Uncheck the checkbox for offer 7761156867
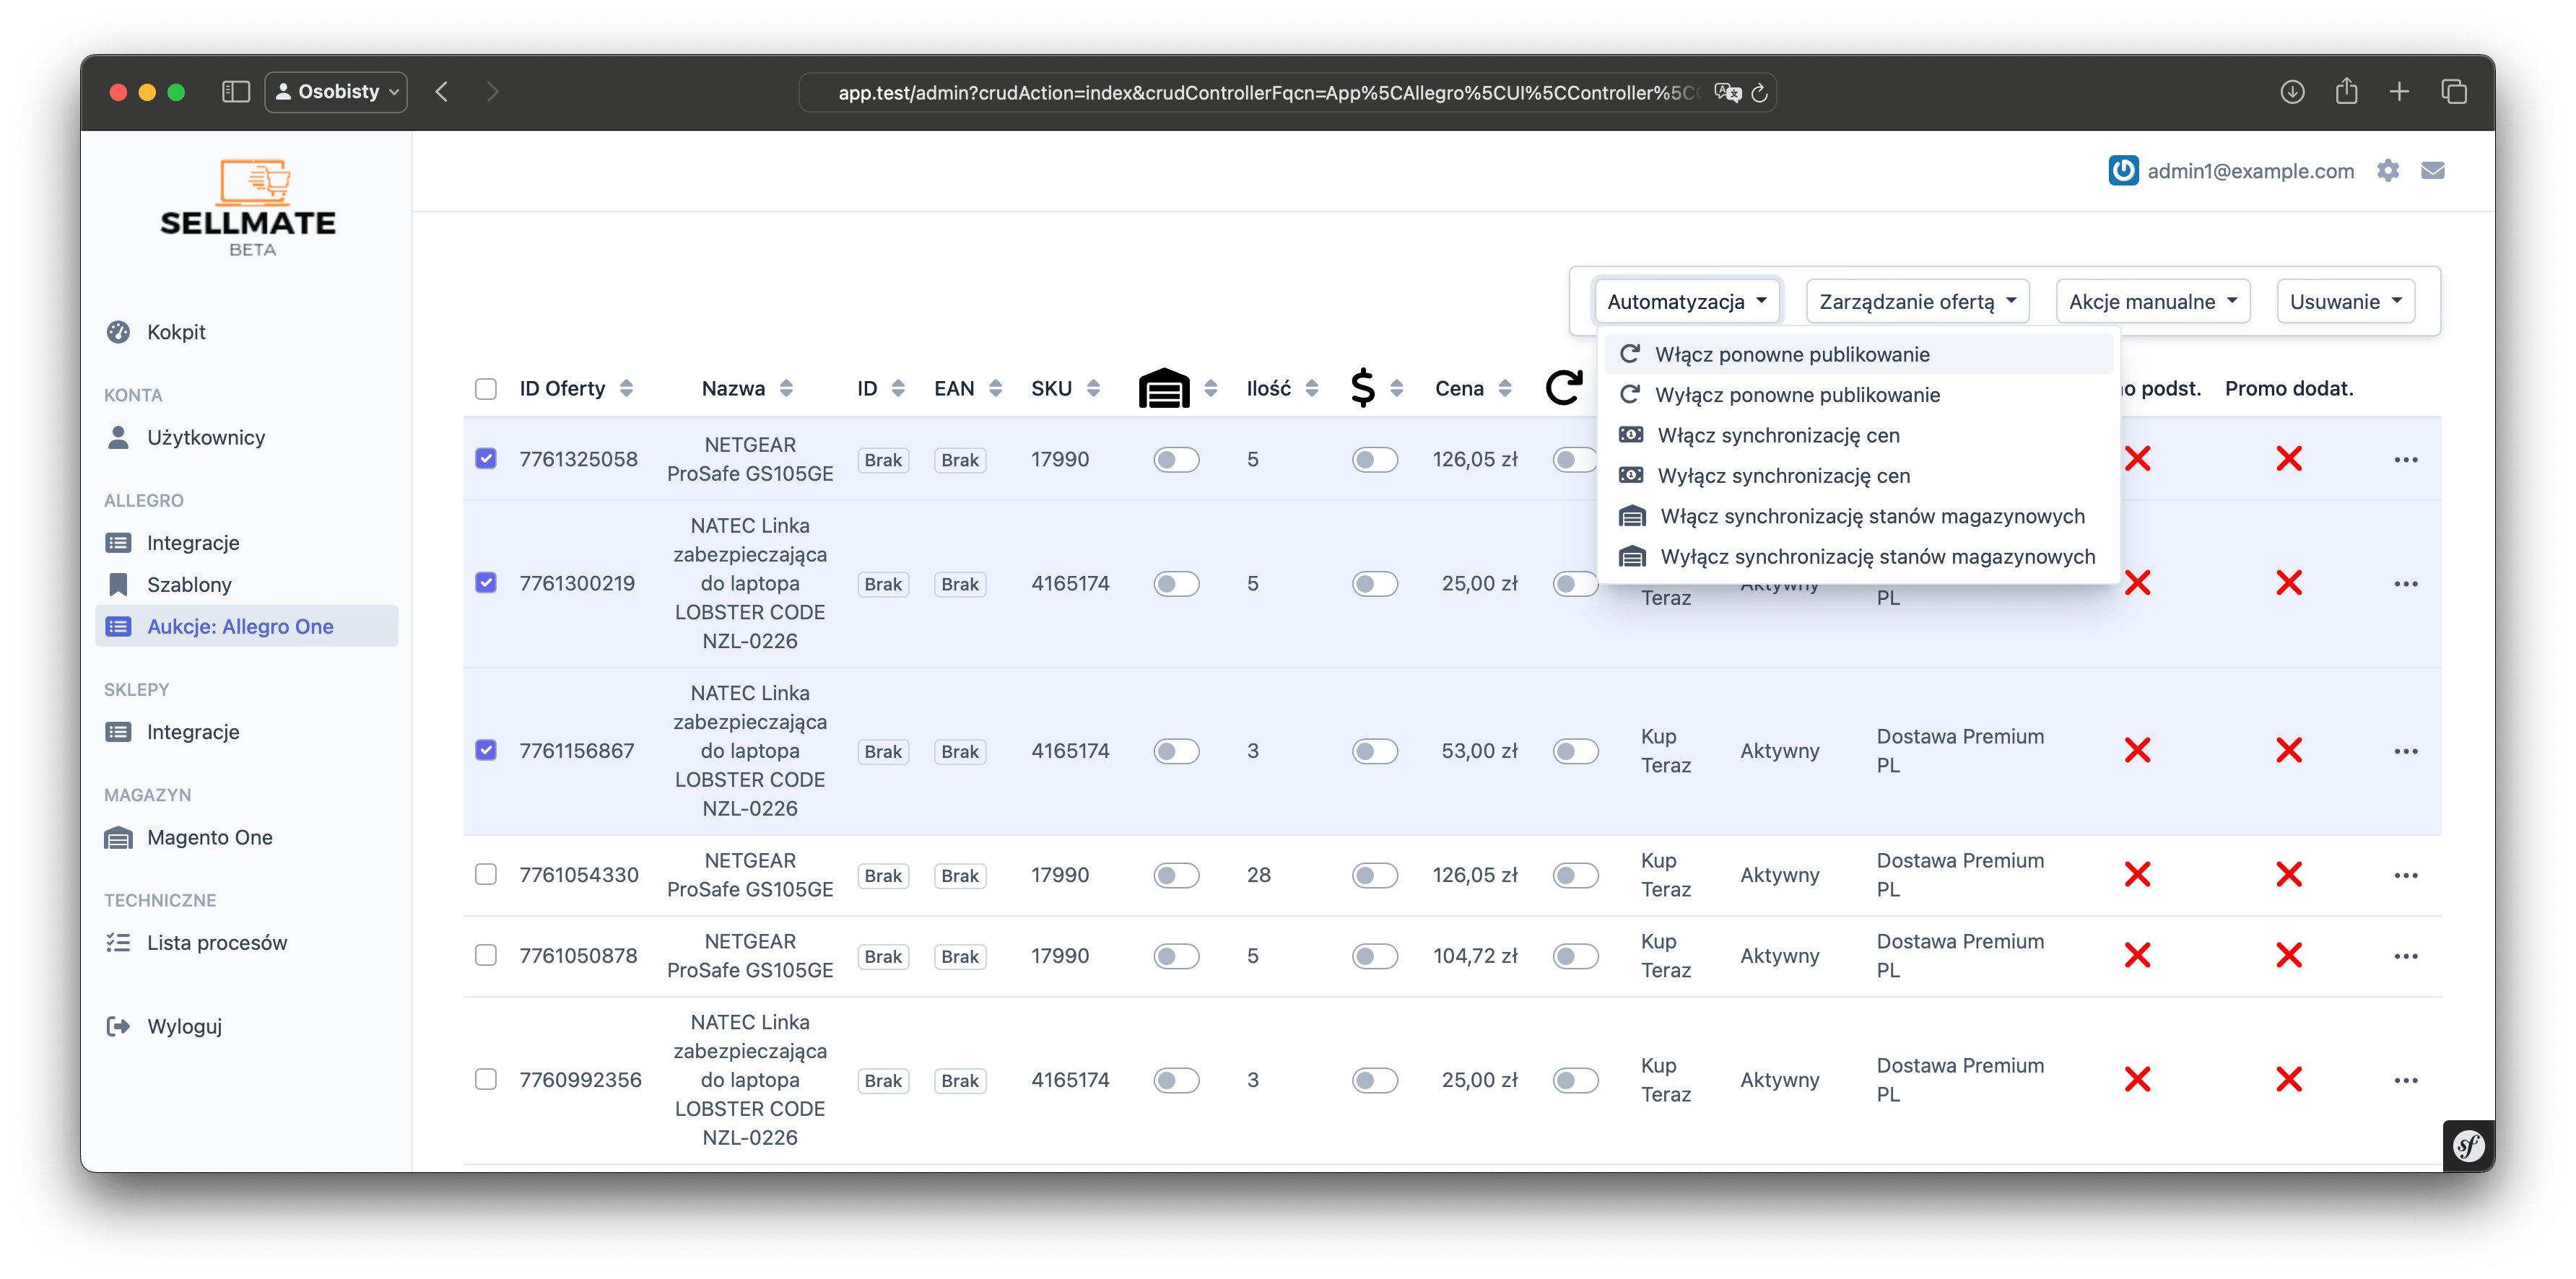Screen dimensions: 2576x1279 tap(486, 750)
